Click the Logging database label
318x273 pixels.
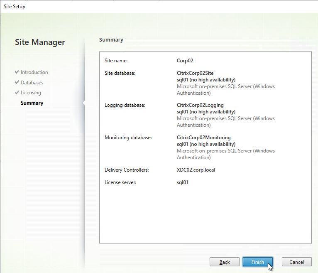[x=125, y=105]
